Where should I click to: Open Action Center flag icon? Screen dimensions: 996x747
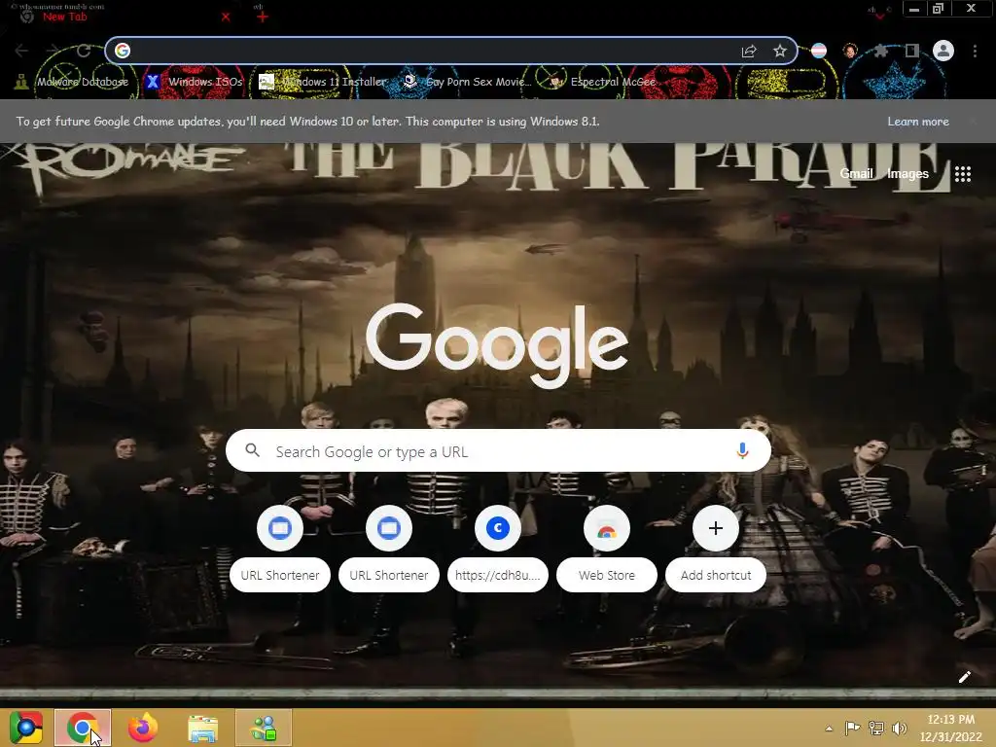point(852,729)
